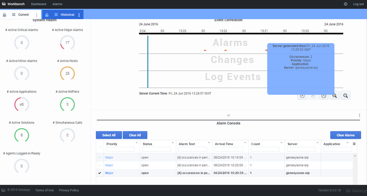Check the unbolded alarm row arriving at 10:20:59

tap(100, 165)
